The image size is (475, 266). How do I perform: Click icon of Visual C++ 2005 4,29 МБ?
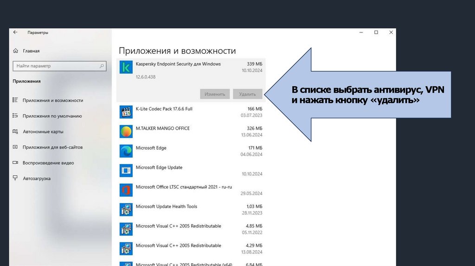(126, 249)
